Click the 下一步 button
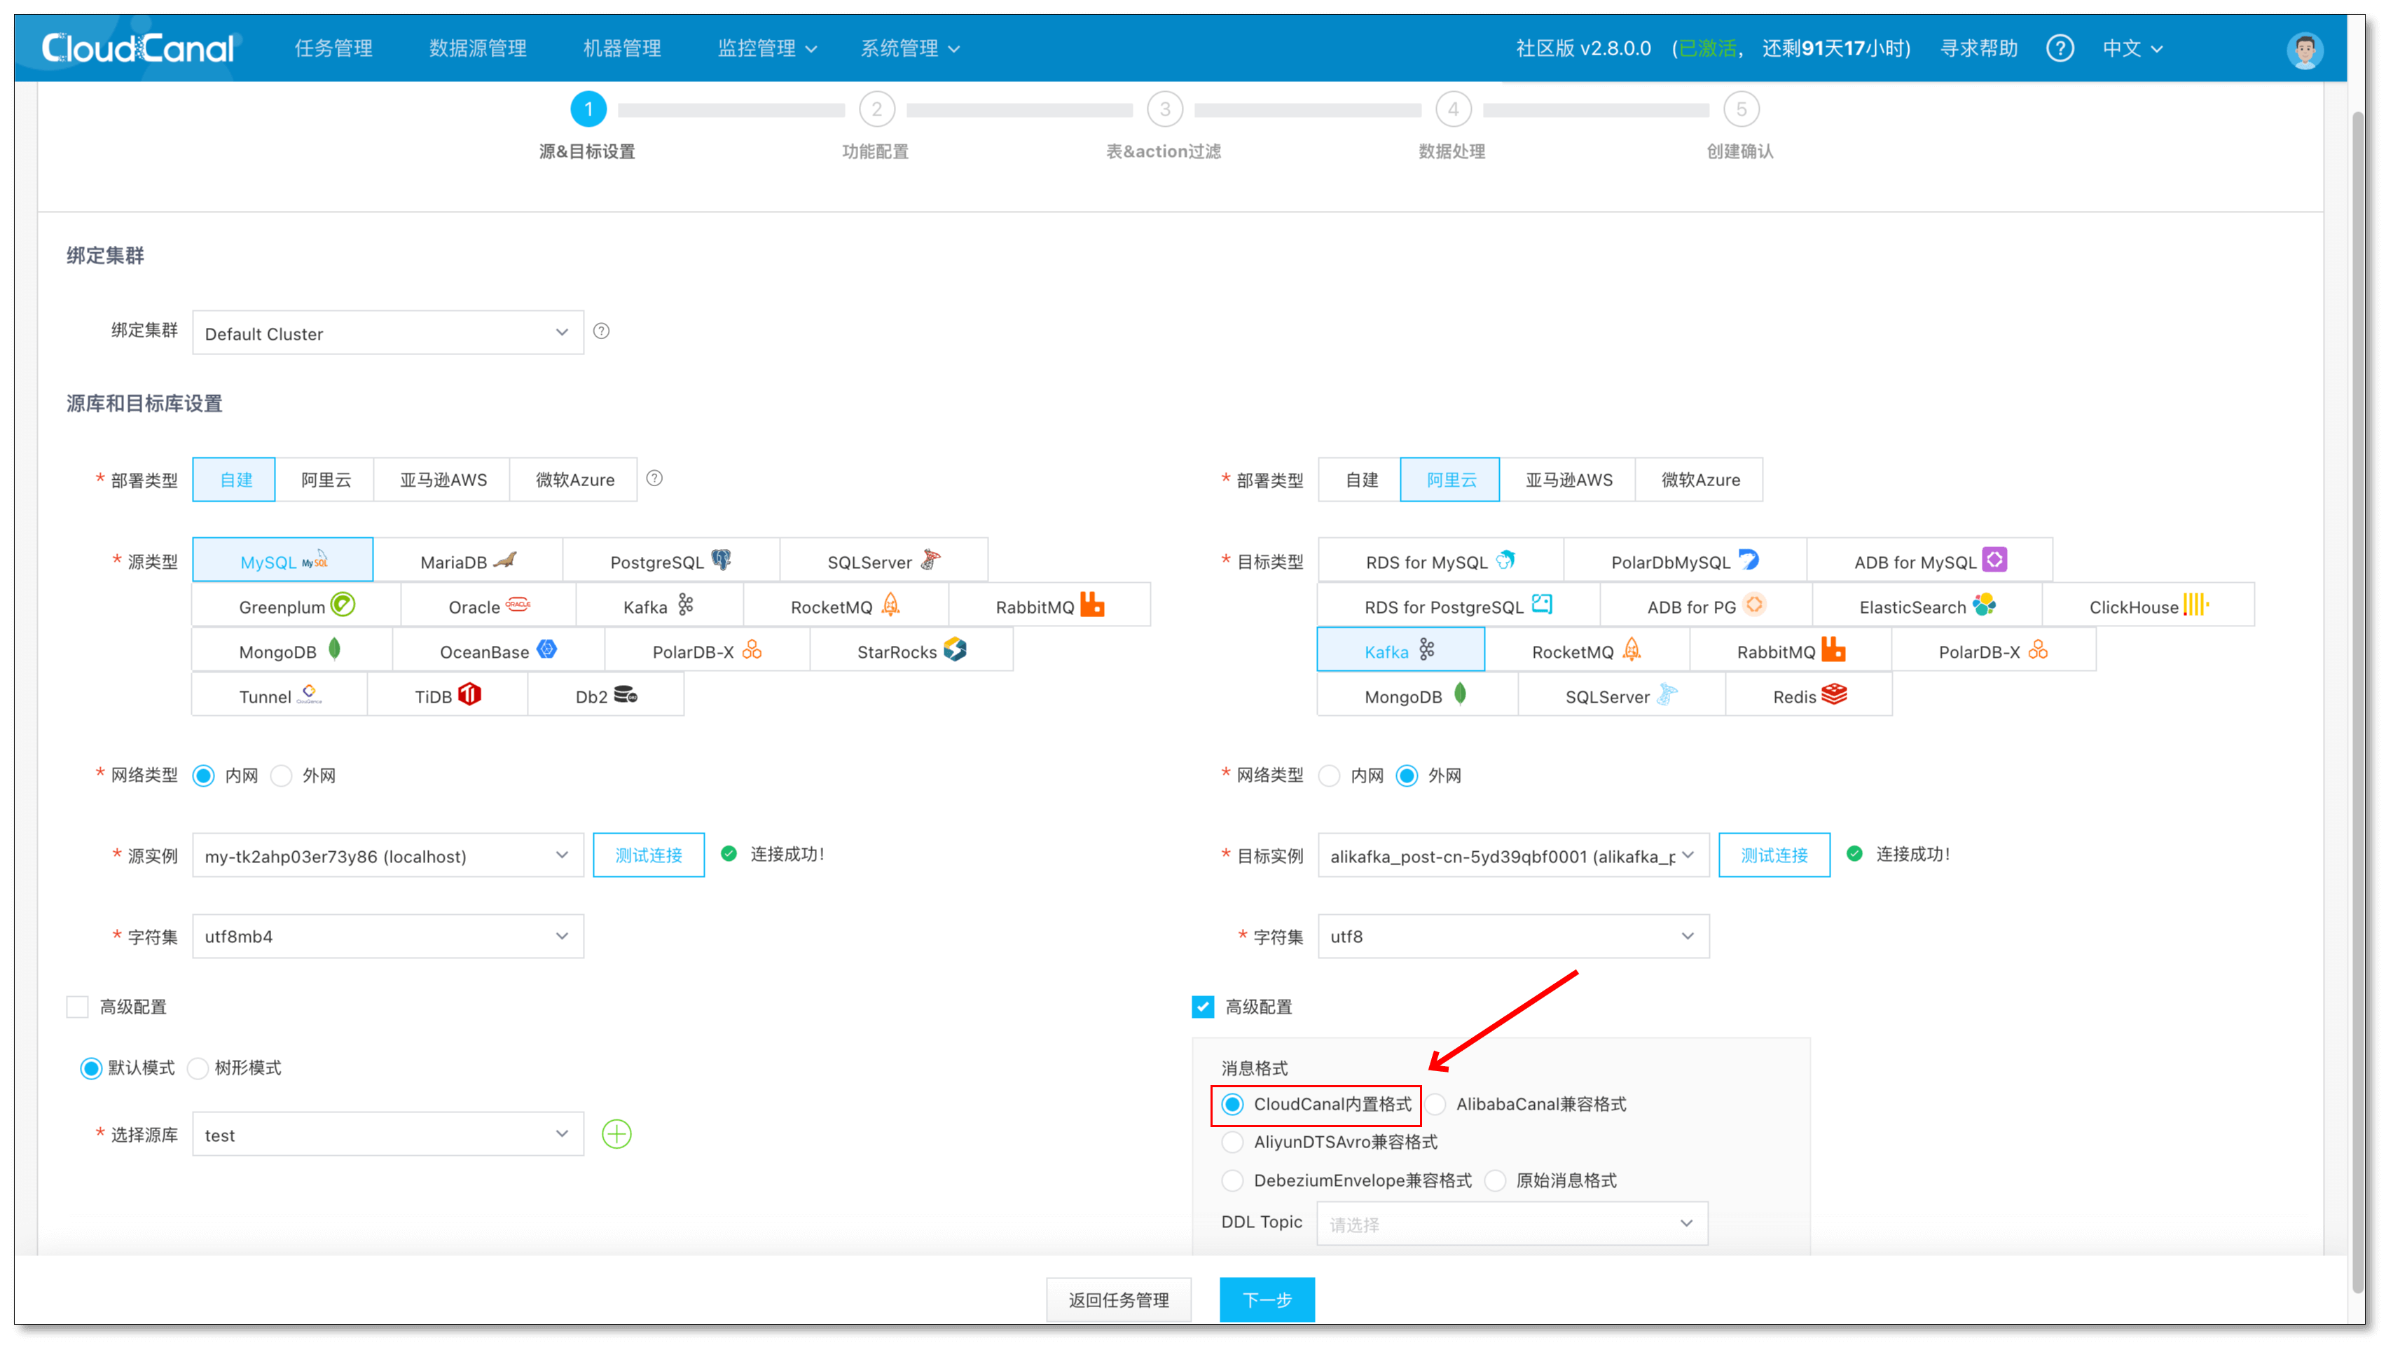Viewport: 2386px width, 1345px height. [x=1266, y=1299]
